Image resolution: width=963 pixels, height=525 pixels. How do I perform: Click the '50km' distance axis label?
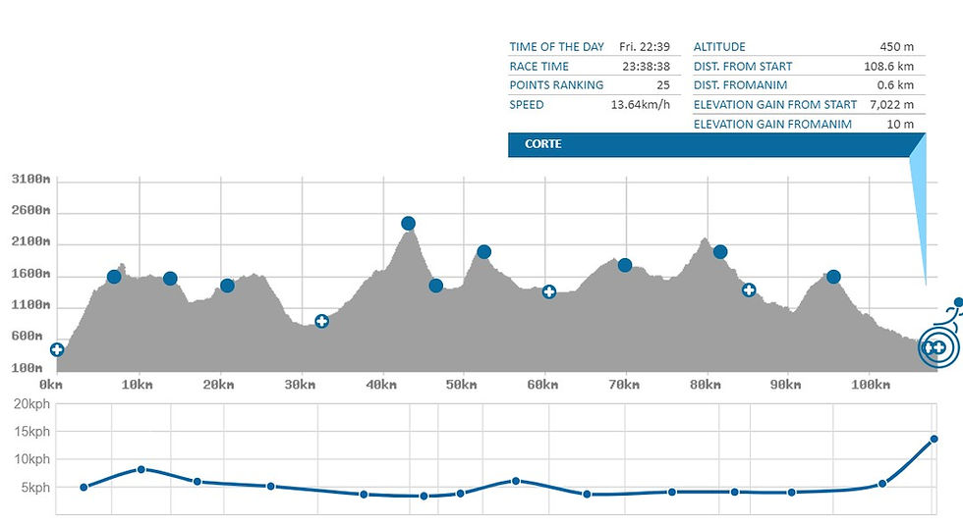coord(461,385)
